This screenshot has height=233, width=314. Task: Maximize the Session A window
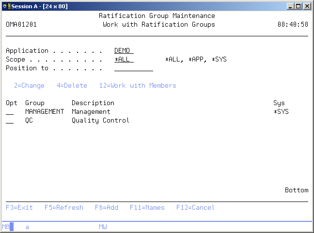coord(299,6)
